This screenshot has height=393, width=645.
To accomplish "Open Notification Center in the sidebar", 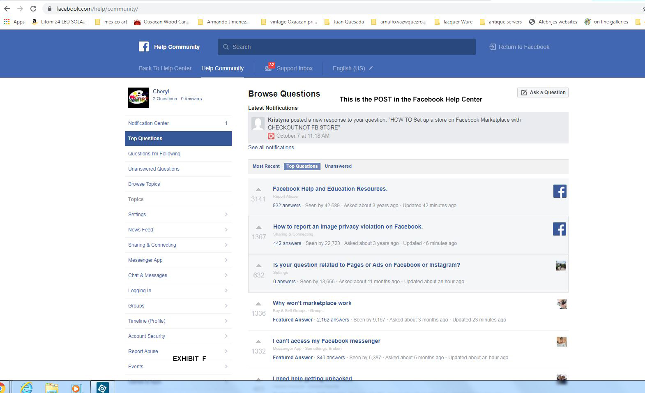I will 178,123.
